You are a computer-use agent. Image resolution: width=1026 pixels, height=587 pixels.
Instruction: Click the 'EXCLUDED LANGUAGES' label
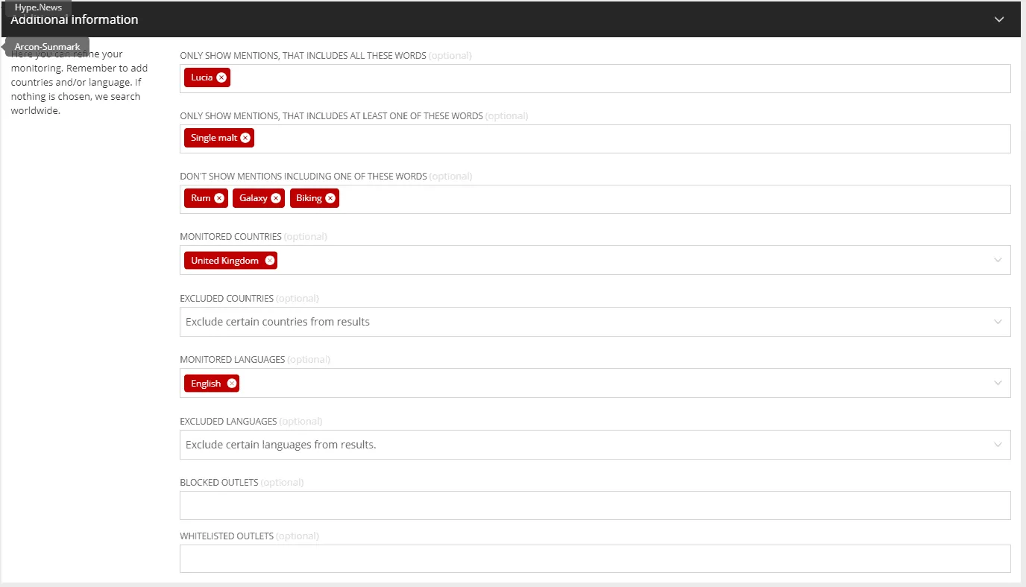point(228,422)
